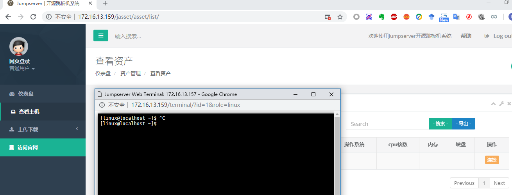Click the Web Terminal window address bar

[186, 105]
